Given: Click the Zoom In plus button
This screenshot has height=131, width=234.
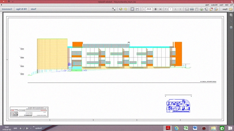Looking at the screenshot, I should (x=155, y=9).
